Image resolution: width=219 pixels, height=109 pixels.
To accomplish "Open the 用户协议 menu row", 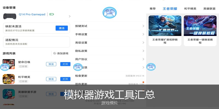I will pyautogui.click(x=110, y=59).
